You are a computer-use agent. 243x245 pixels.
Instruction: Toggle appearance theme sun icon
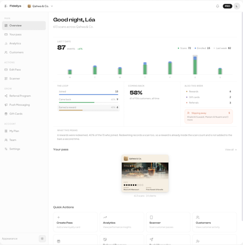tap(42, 238)
